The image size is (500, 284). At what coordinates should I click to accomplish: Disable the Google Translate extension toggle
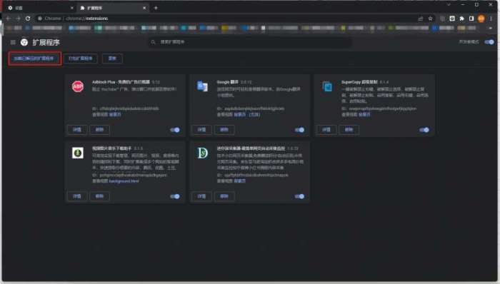[299, 130]
